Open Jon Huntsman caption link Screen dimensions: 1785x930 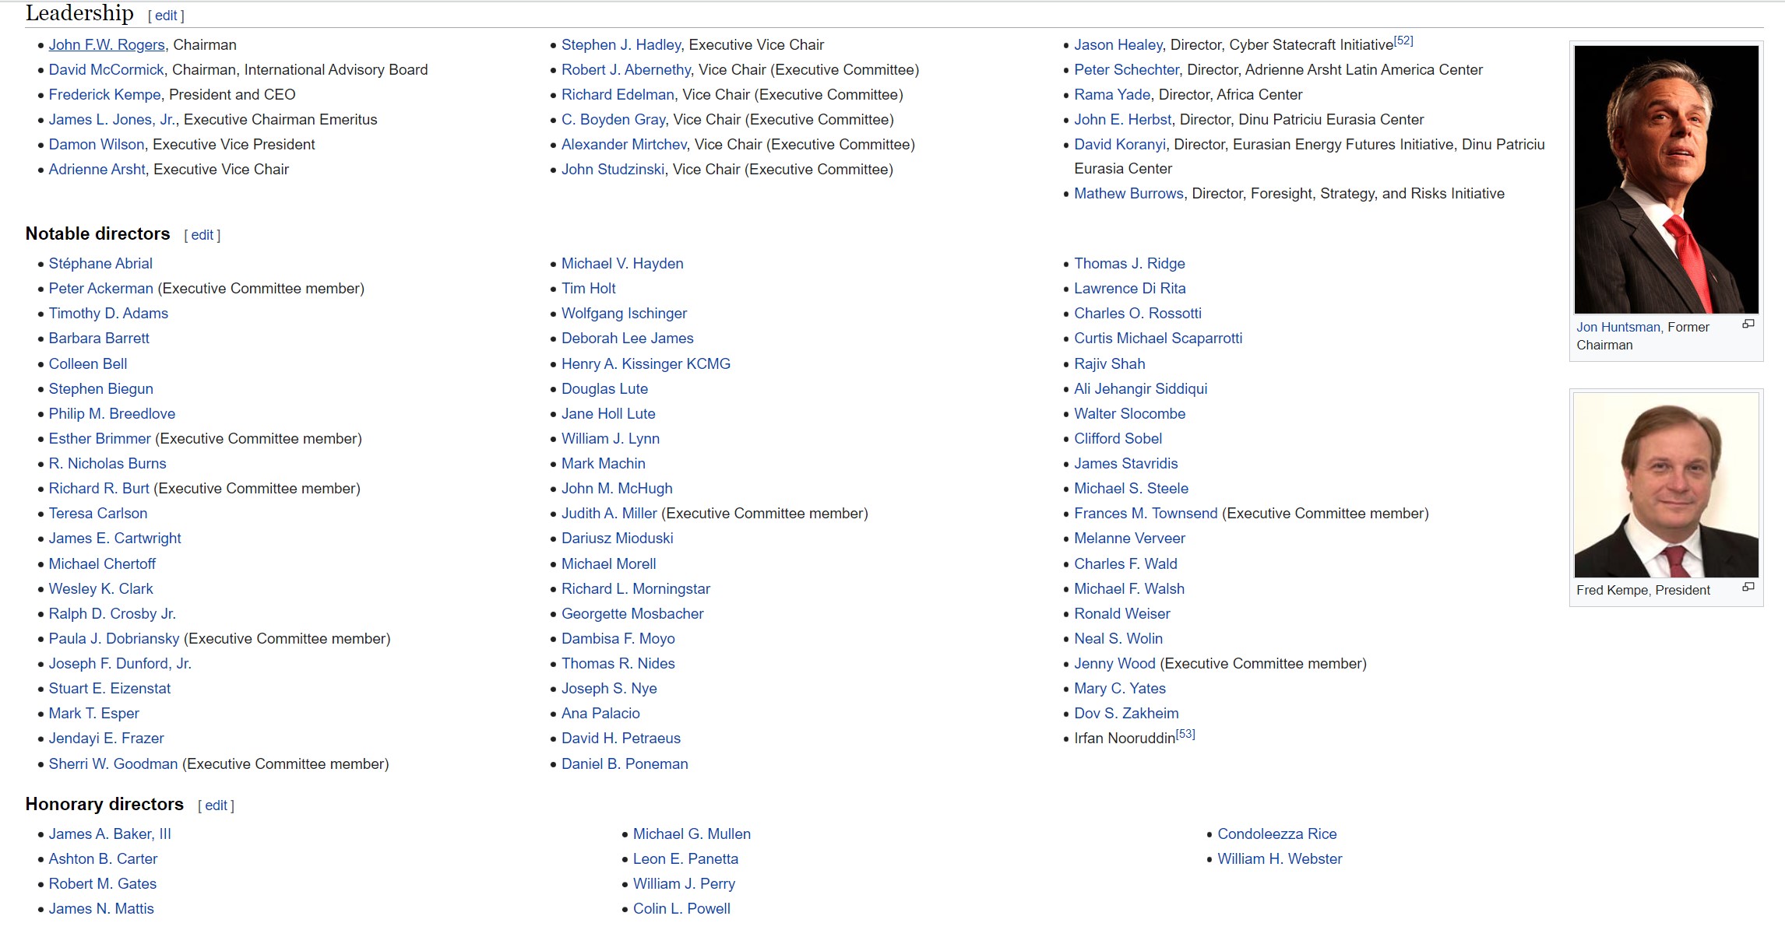pyautogui.click(x=1618, y=328)
